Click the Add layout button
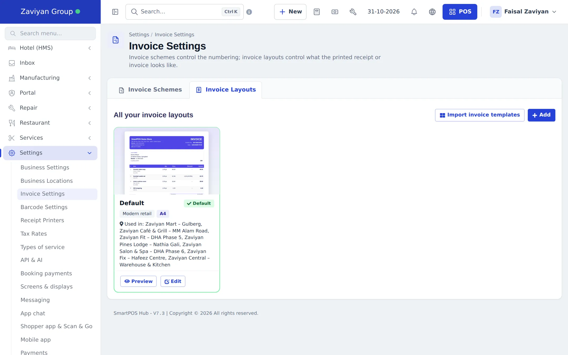 [541, 115]
